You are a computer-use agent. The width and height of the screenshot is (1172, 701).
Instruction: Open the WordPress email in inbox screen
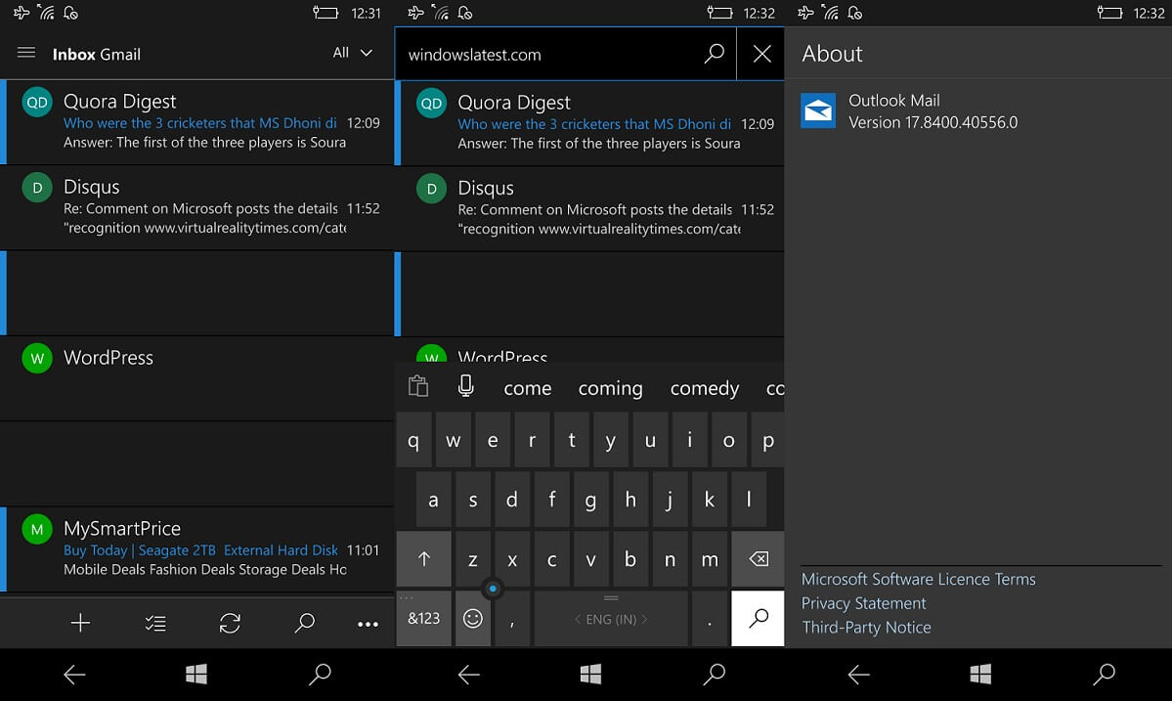(x=197, y=378)
